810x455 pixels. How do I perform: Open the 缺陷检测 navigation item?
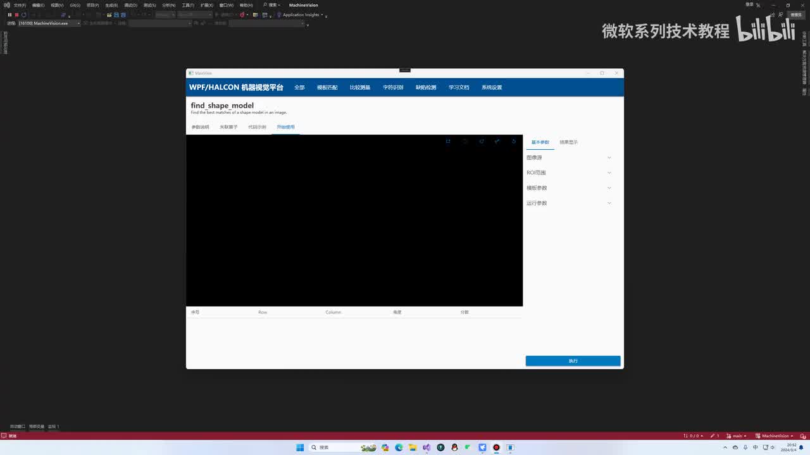pyautogui.click(x=426, y=87)
